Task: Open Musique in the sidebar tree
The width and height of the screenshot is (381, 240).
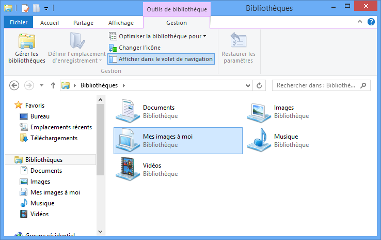Action: [42, 203]
